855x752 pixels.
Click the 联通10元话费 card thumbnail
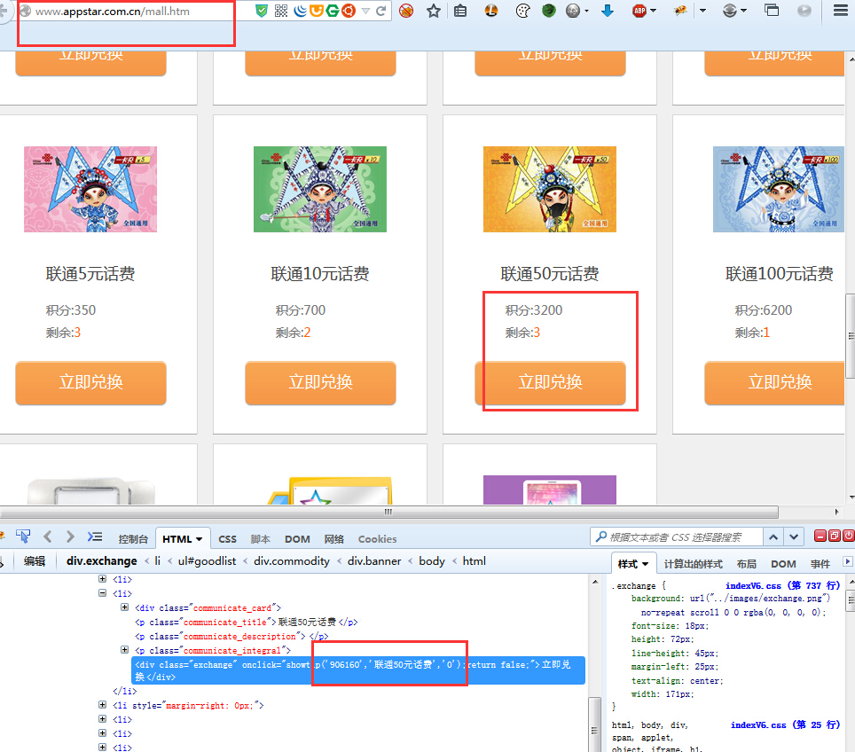320,189
